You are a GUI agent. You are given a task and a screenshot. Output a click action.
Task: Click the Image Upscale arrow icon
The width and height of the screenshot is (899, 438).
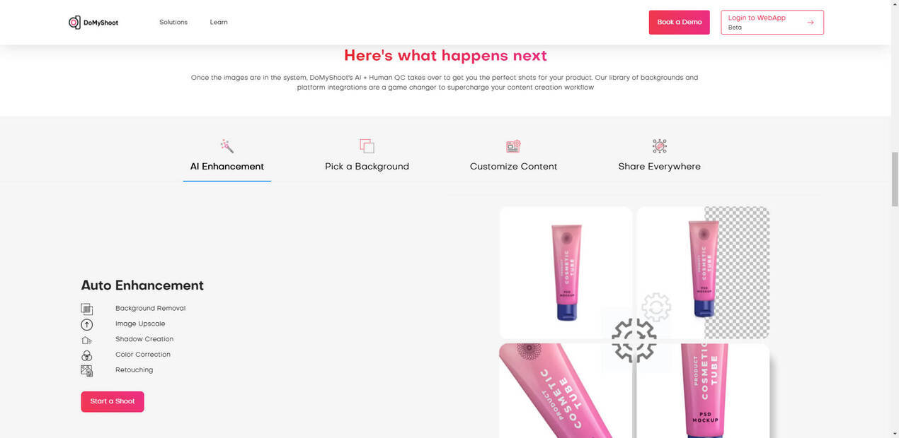pos(86,324)
